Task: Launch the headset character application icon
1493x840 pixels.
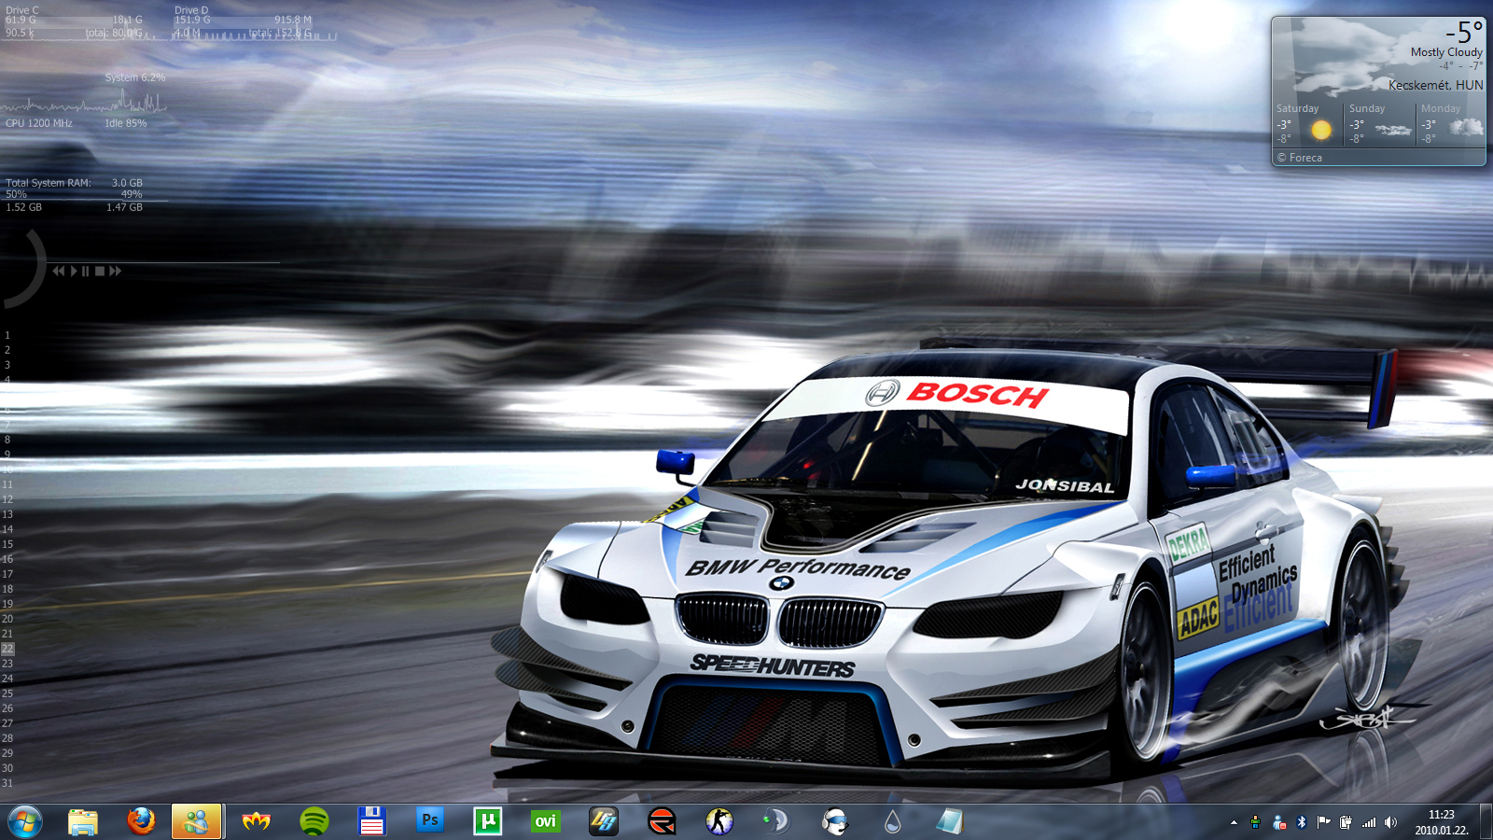Action: [x=835, y=821]
